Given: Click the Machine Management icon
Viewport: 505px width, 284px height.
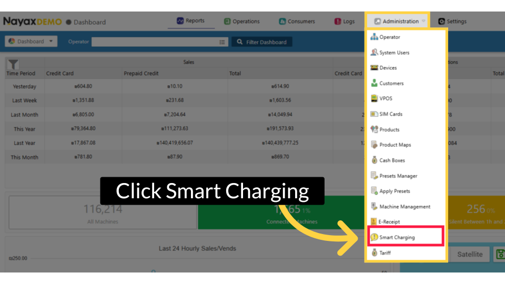Looking at the screenshot, I should tap(374, 206).
